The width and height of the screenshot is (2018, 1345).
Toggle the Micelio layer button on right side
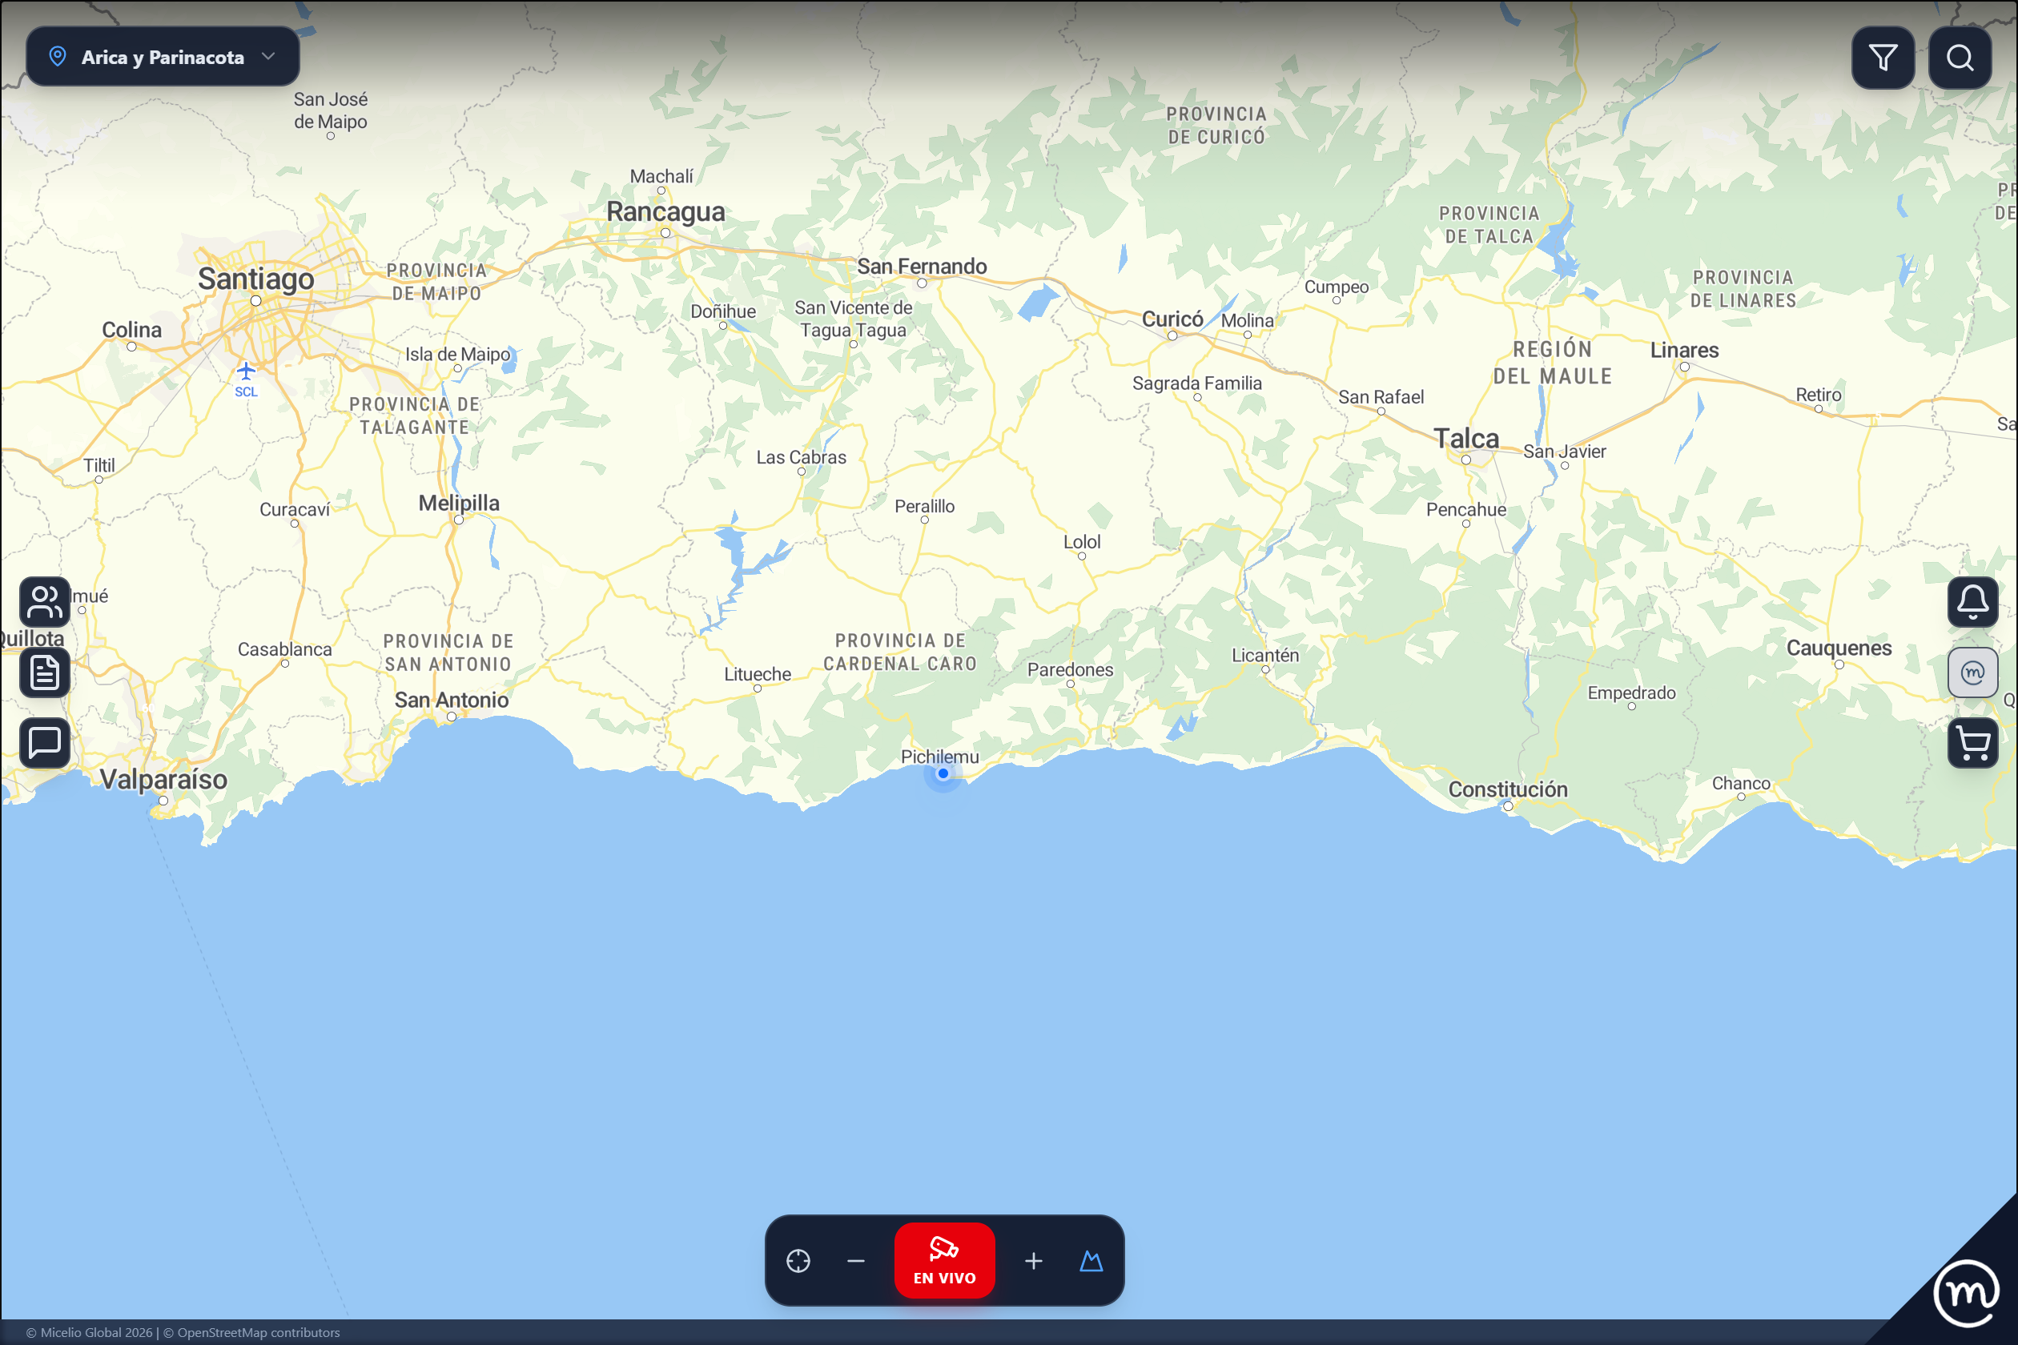1972,672
